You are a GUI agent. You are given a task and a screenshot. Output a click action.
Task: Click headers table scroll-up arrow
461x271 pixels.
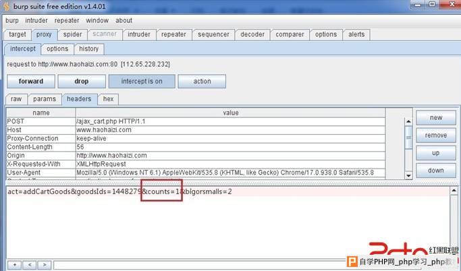point(408,121)
